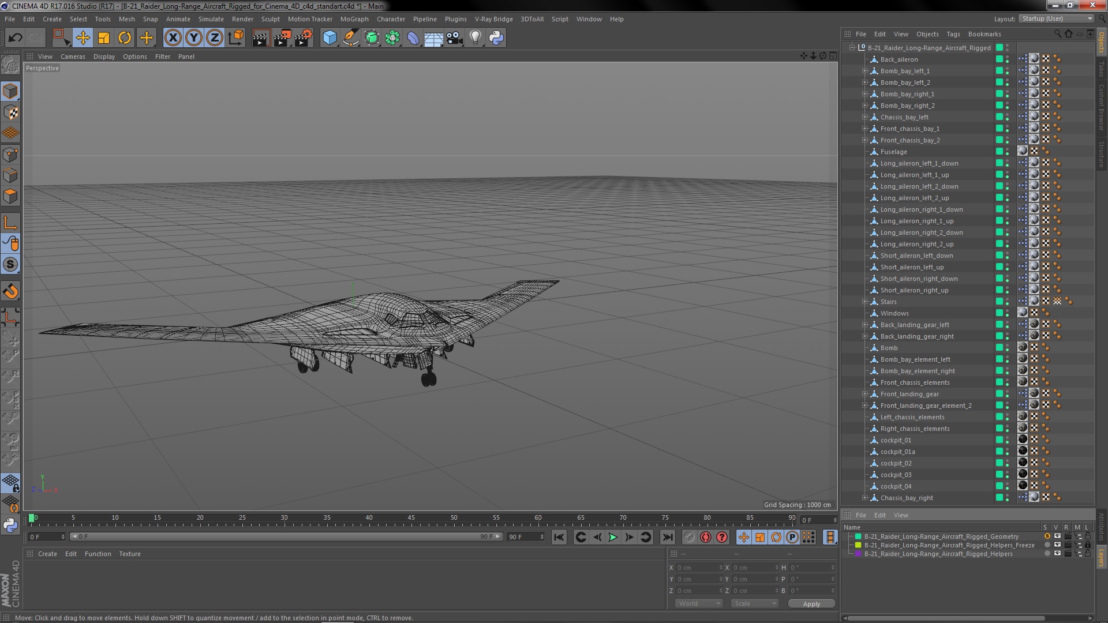Image resolution: width=1108 pixels, height=623 pixels.
Task: Click frame 45 on timeline ruler
Action: coord(411,518)
